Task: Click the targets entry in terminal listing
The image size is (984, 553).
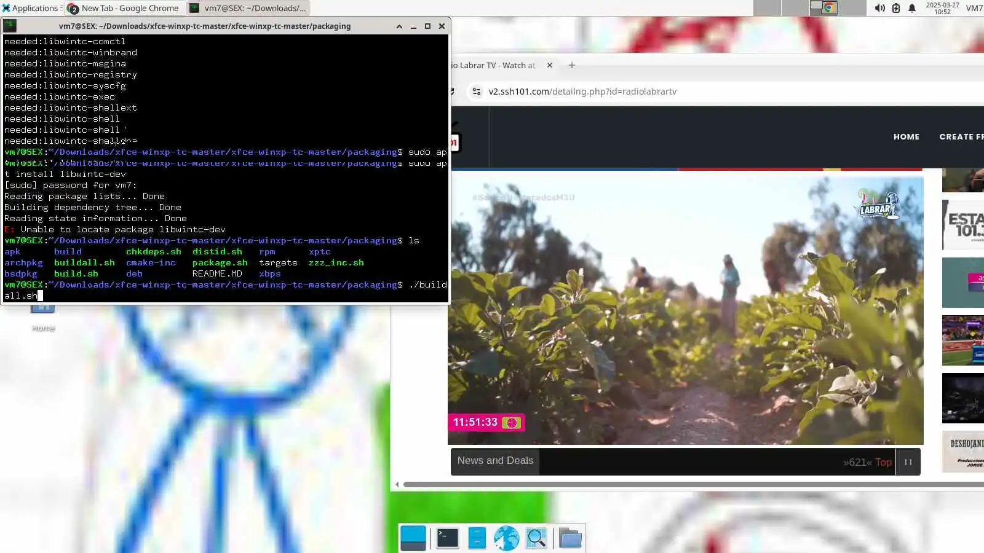Action: (x=278, y=263)
